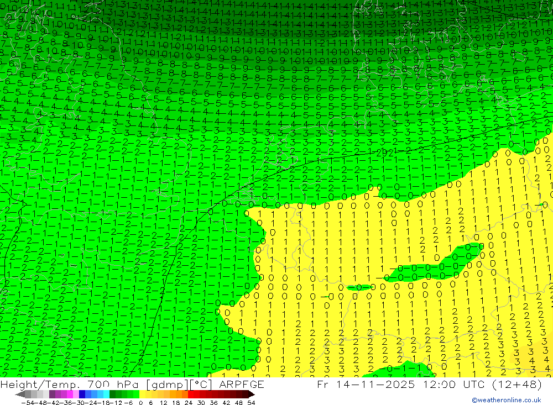
Task: Pick the darkest brown swatch at legend end
Action: (246, 394)
